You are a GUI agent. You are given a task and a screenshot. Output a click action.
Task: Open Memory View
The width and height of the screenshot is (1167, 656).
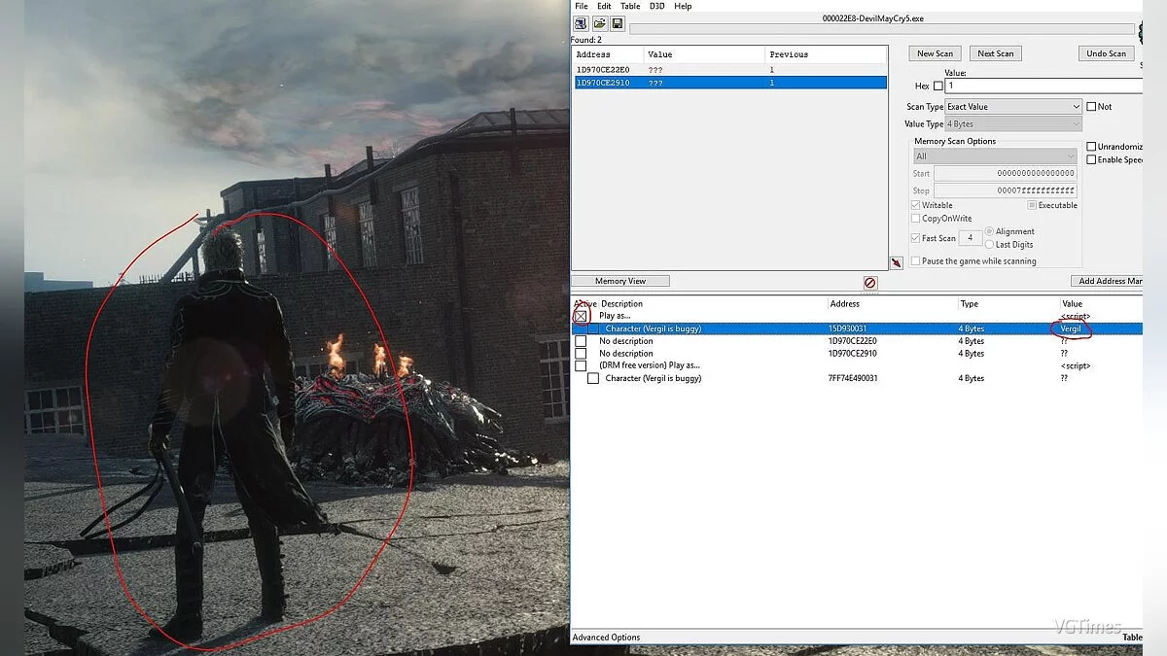(x=620, y=281)
